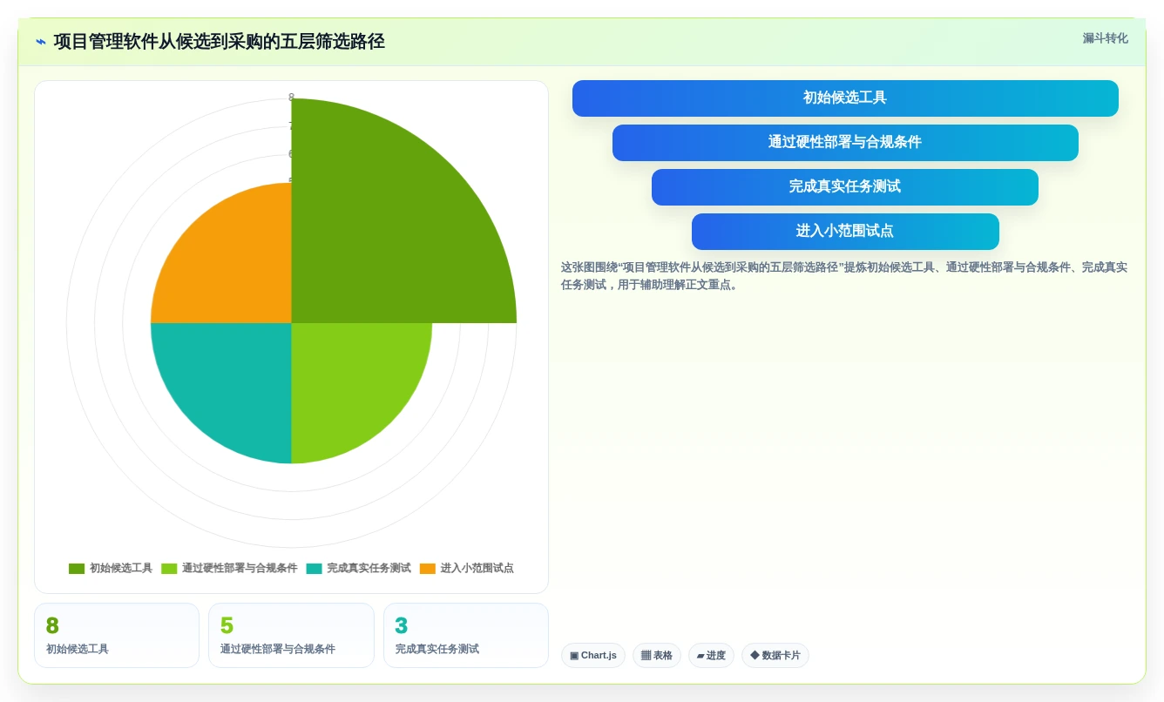This screenshot has width=1164, height=702.
Task: Click the axis tick label 8
Action: pyautogui.click(x=292, y=98)
